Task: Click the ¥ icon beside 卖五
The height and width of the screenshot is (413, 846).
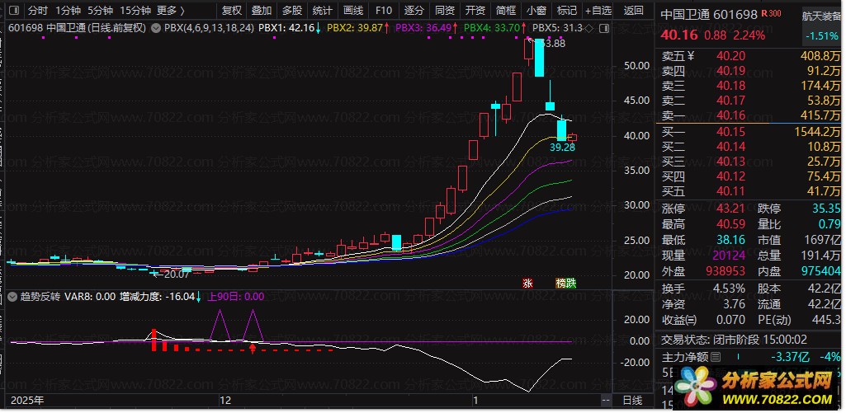Action: point(691,56)
